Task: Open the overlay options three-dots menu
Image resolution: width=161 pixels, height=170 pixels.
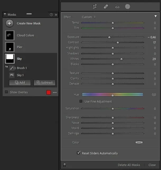Action: point(55,92)
